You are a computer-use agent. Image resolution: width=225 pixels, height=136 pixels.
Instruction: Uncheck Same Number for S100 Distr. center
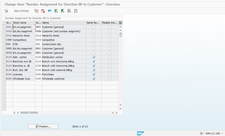pos(94,57)
